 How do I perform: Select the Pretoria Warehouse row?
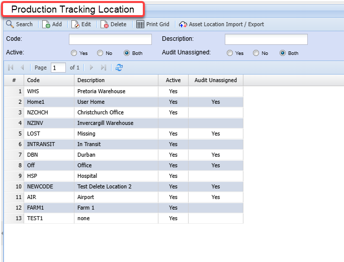coord(101,91)
